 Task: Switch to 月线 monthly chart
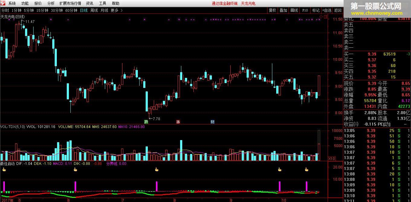pos(104,10)
